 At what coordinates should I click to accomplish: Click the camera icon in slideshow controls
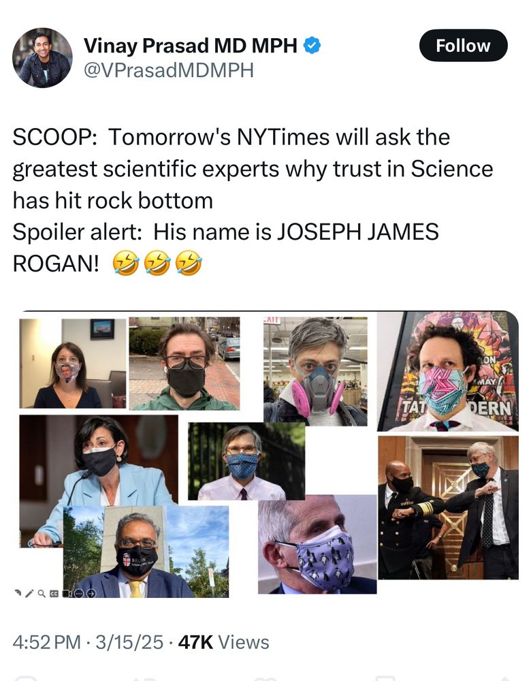point(67,593)
